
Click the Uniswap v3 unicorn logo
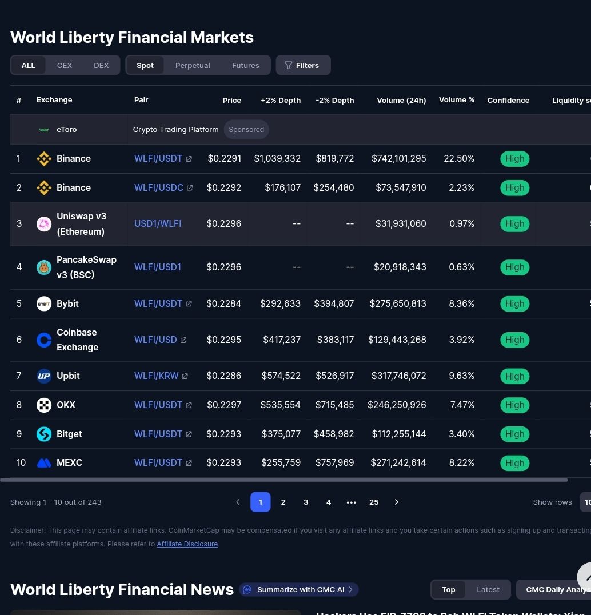click(44, 224)
